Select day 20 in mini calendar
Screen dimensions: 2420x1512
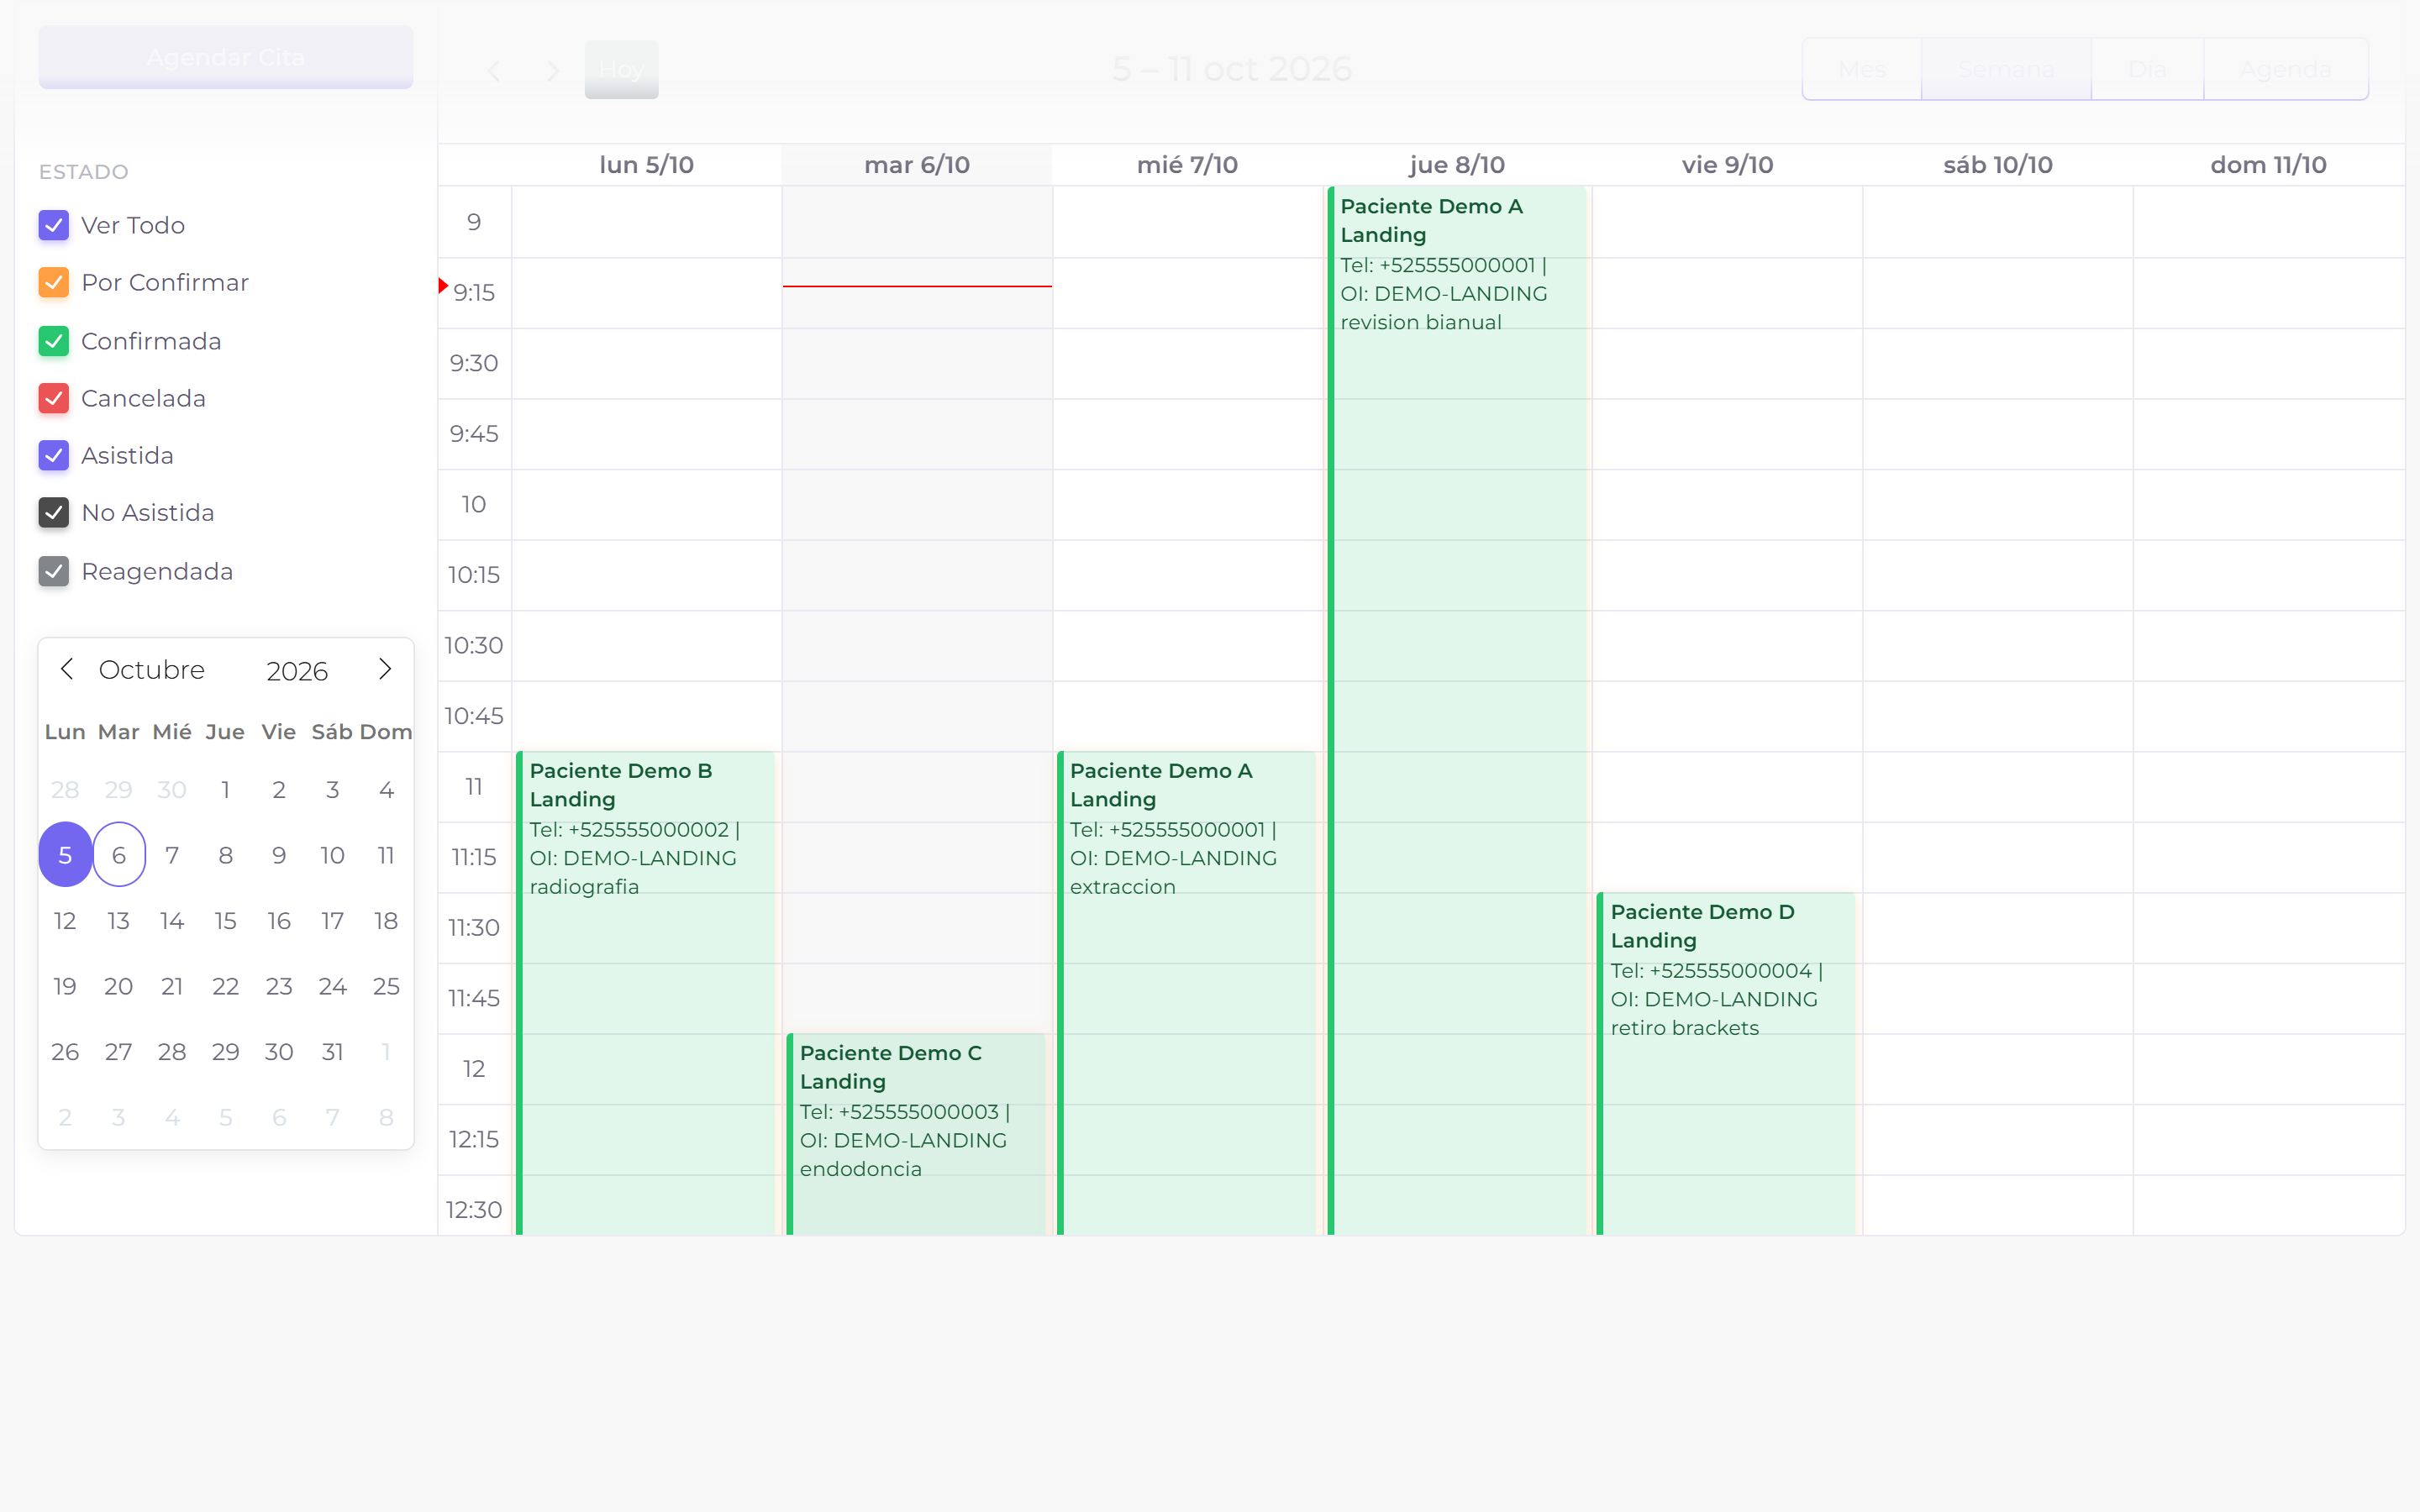119,987
